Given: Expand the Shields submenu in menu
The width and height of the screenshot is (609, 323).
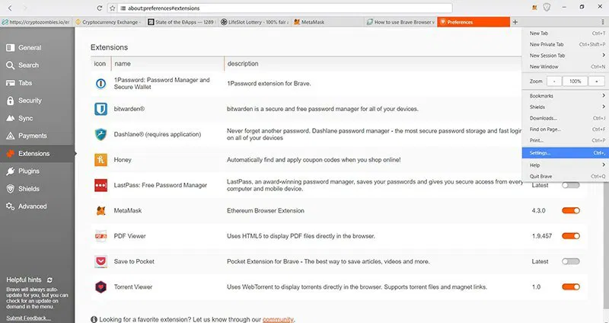Looking at the screenshot, I should pos(566,107).
